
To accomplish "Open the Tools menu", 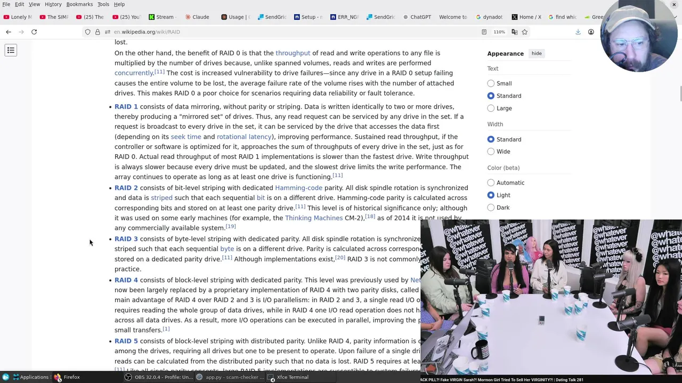I will 103,4.
